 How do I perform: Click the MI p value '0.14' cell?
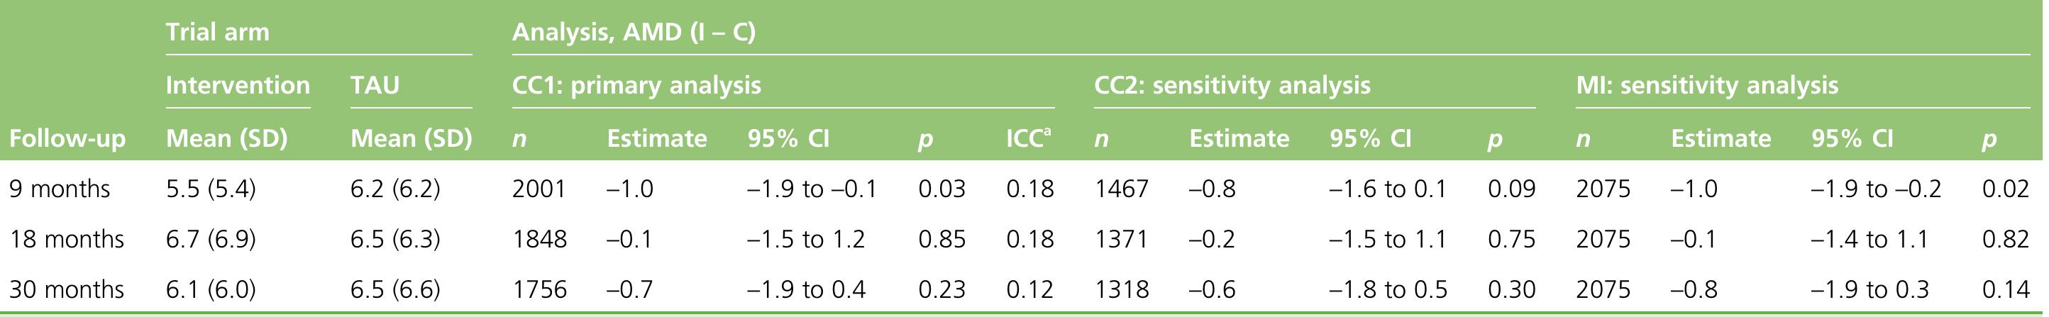click(x=2006, y=289)
